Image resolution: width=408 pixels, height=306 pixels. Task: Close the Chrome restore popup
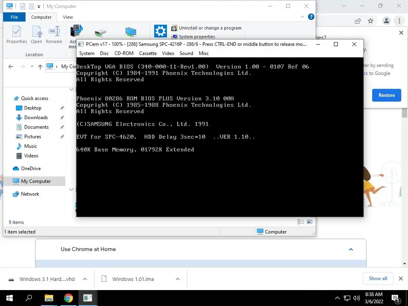(x=401, y=33)
